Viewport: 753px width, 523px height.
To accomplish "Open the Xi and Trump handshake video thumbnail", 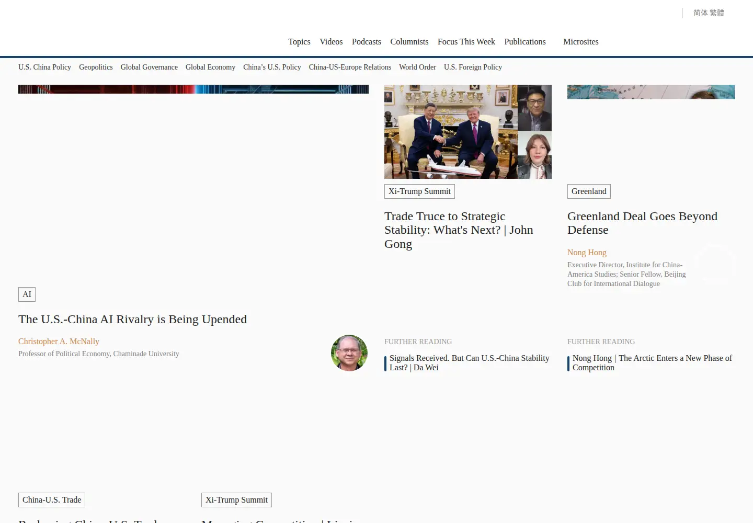I will click(468, 132).
